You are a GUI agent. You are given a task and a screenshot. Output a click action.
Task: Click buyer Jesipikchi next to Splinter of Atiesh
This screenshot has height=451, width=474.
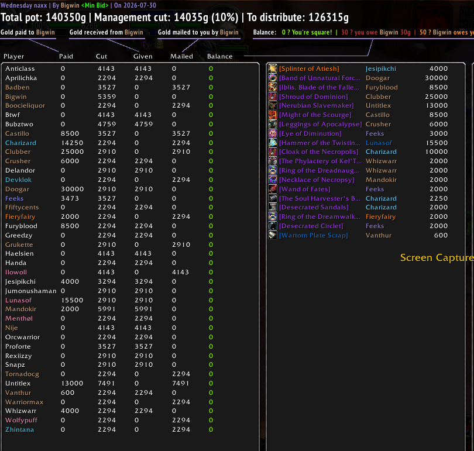tap(380, 68)
